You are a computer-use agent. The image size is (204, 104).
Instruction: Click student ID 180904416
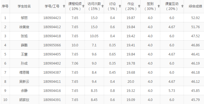[x=52, y=90]
